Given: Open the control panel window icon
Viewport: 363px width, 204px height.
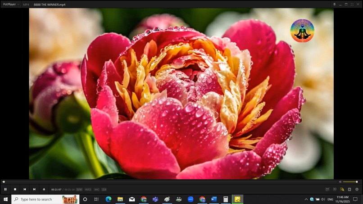Looking at the screenshot, I should tap(349, 190).
